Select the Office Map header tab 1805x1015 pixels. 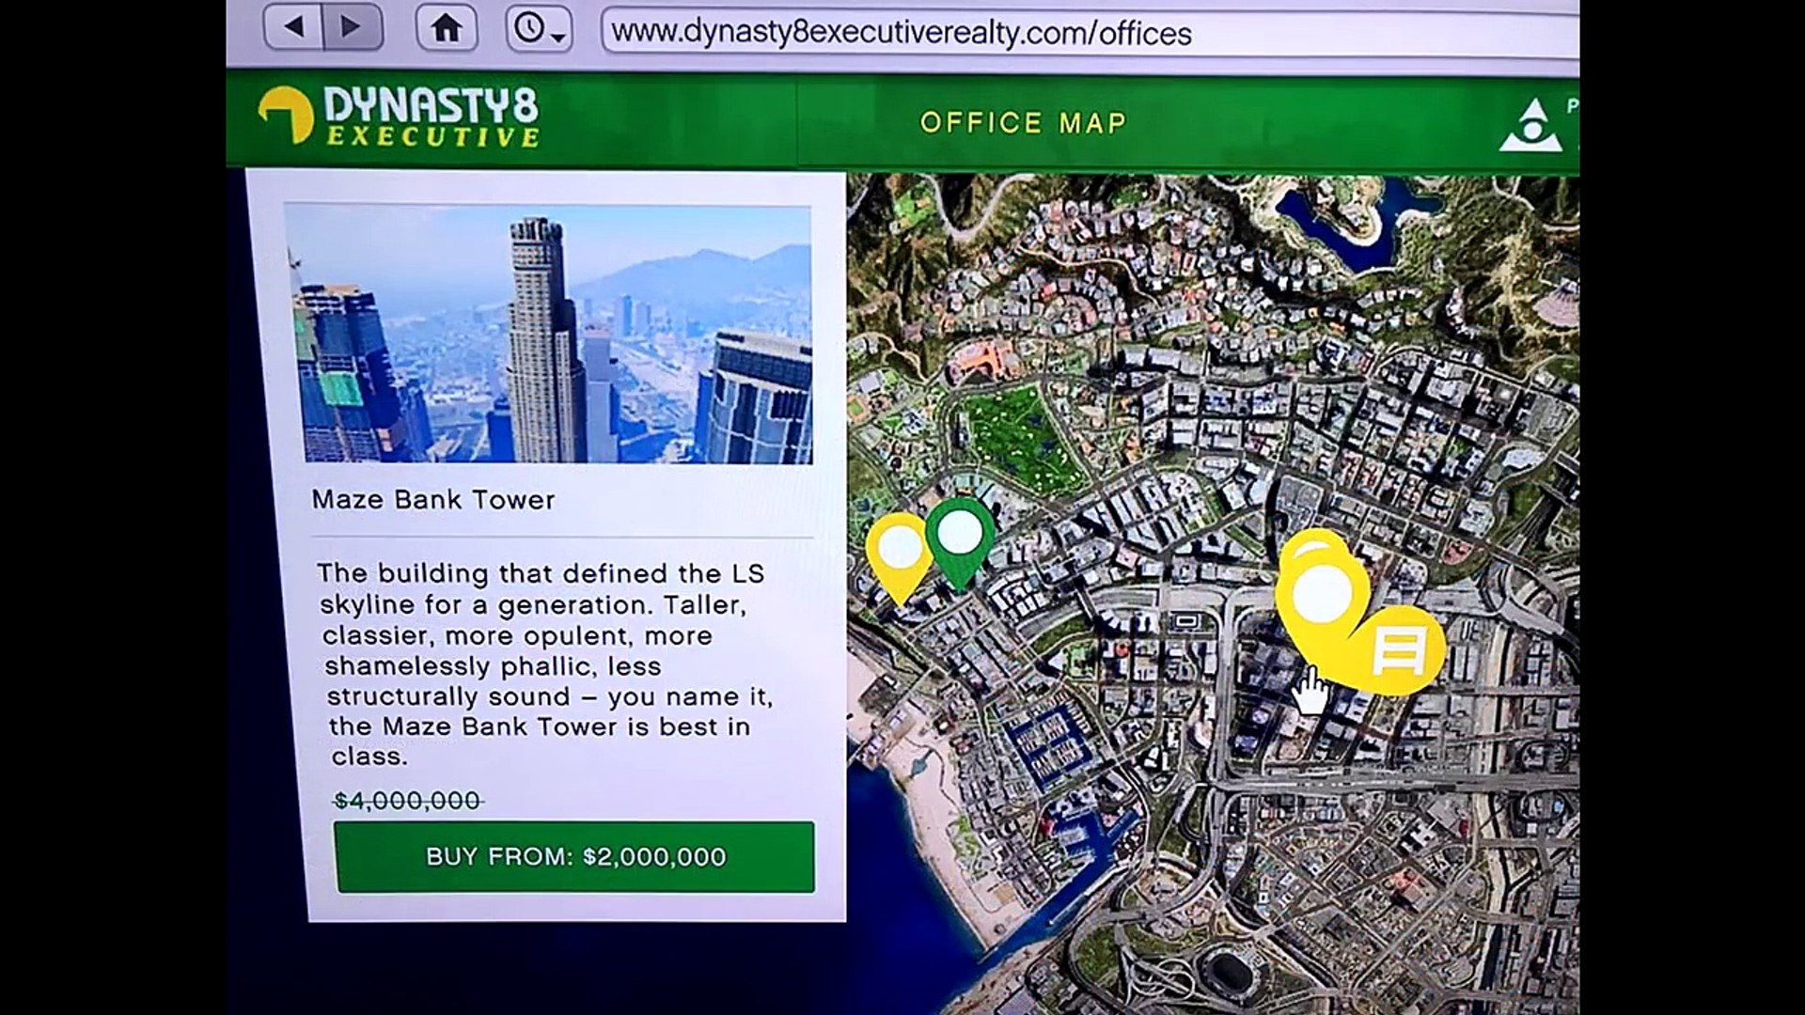click(1023, 123)
